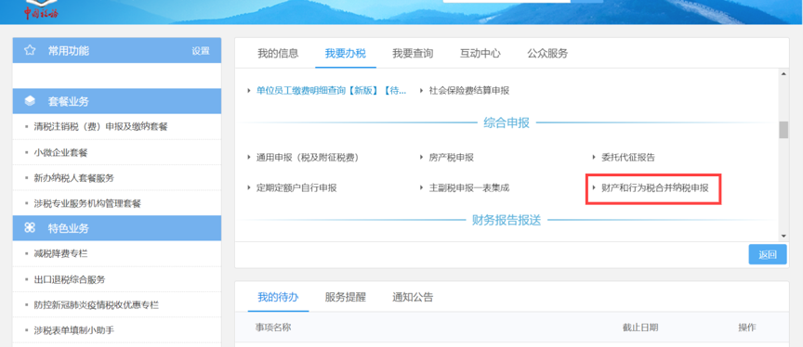Open 财产和行为税合并纳税申报

pyautogui.click(x=655, y=188)
